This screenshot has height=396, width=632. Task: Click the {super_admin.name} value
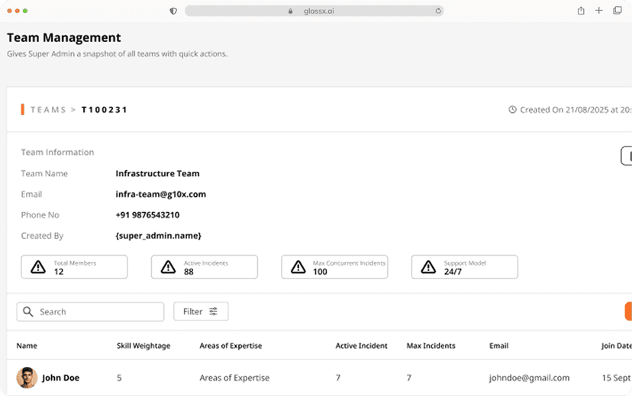[x=159, y=236]
